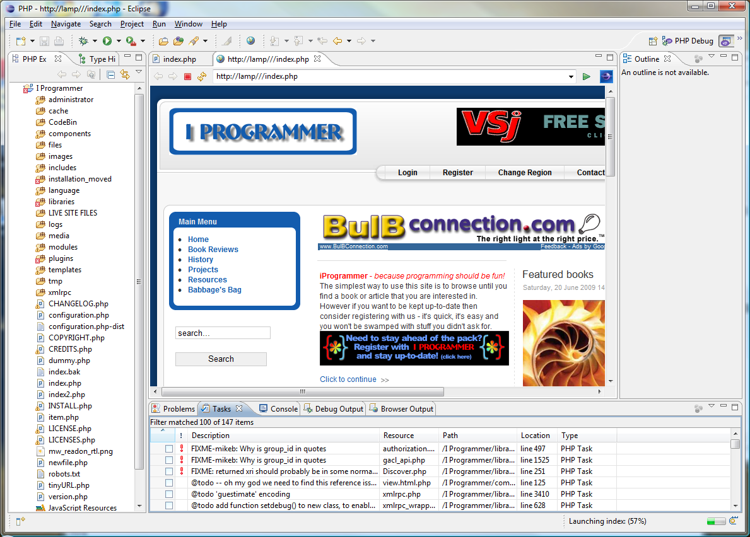Open the Forward history dropdown in main toolbar
Viewport: 750px width, 537px height.
(x=373, y=41)
